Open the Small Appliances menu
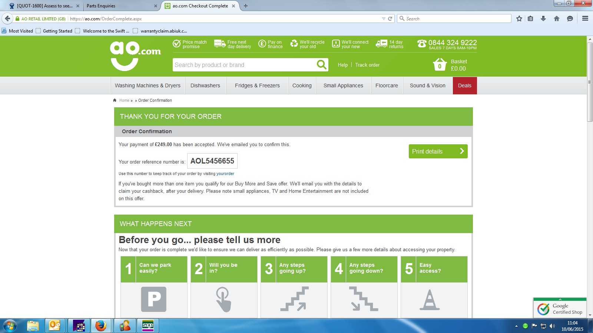The height and width of the screenshot is (333, 593). pos(343,85)
